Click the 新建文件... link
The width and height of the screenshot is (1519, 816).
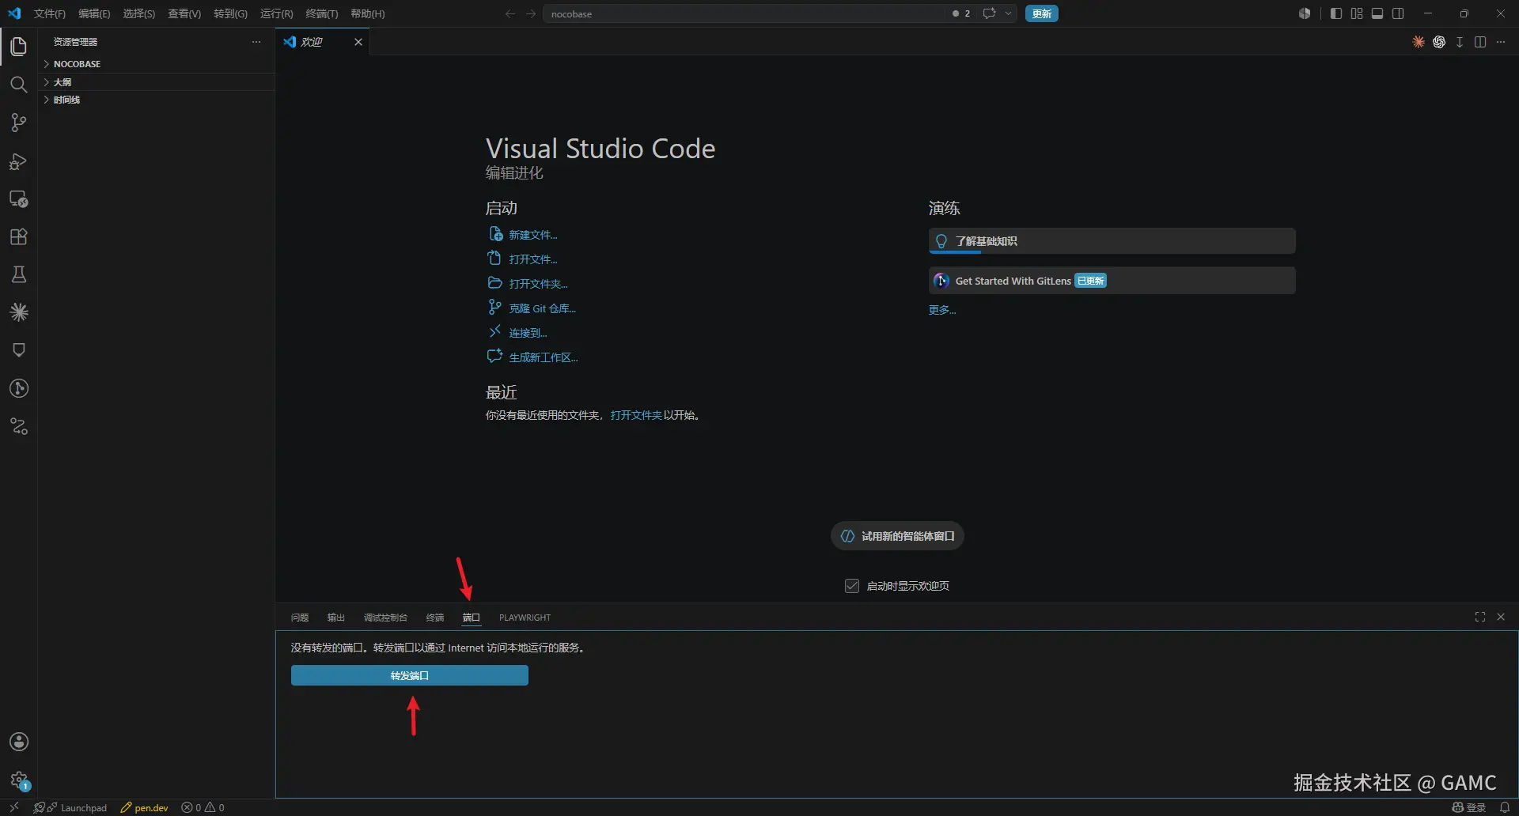point(533,235)
